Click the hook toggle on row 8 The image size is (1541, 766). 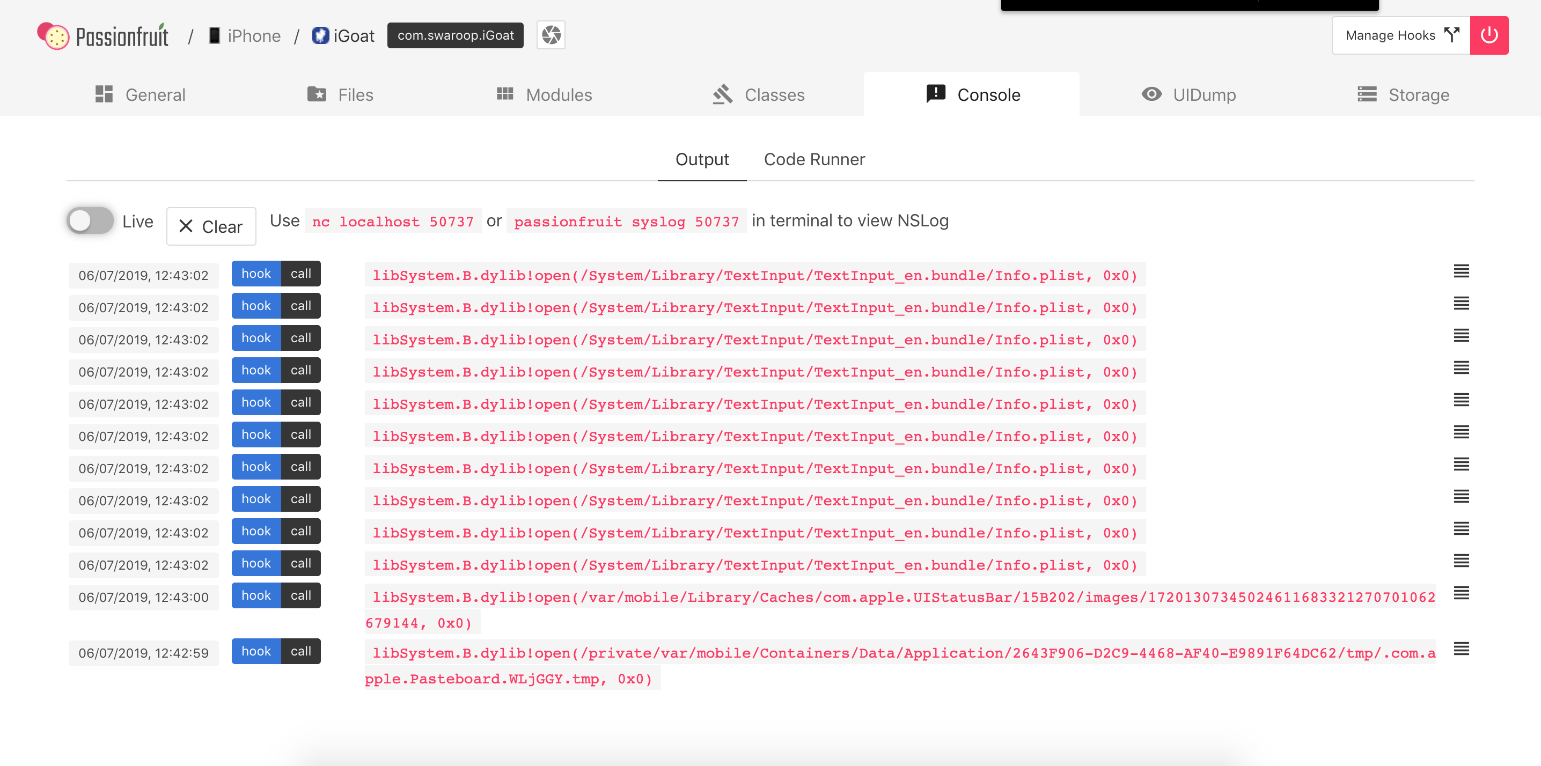coord(255,500)
